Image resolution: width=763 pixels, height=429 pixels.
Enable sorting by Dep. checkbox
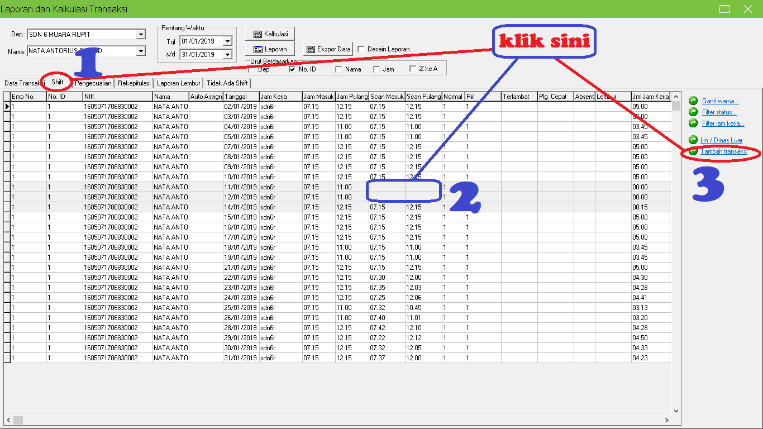(x=252, y=69)
